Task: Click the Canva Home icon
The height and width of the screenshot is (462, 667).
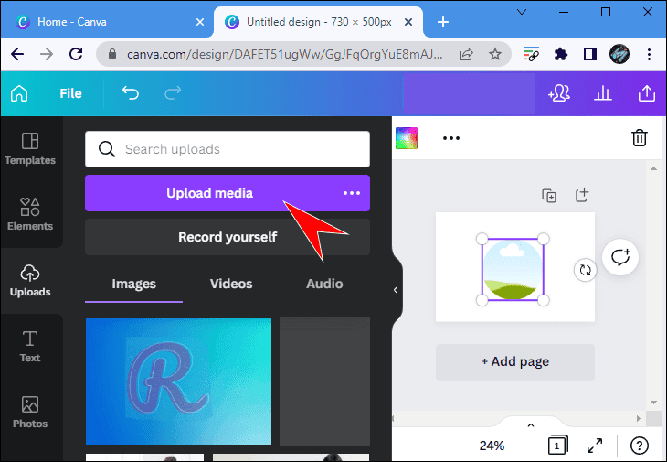Action: point(19,93)
